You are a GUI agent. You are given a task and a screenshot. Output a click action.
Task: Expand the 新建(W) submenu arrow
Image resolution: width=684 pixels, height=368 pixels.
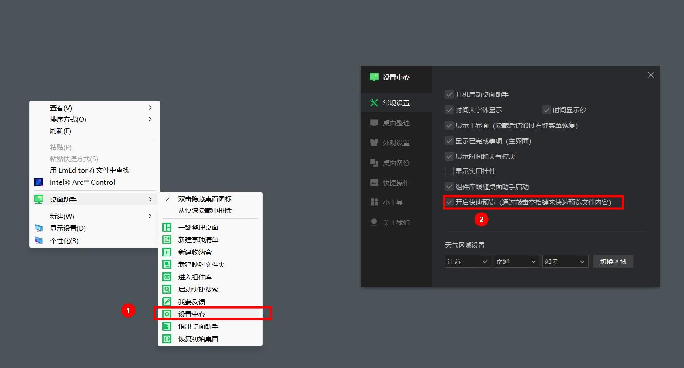151,216
